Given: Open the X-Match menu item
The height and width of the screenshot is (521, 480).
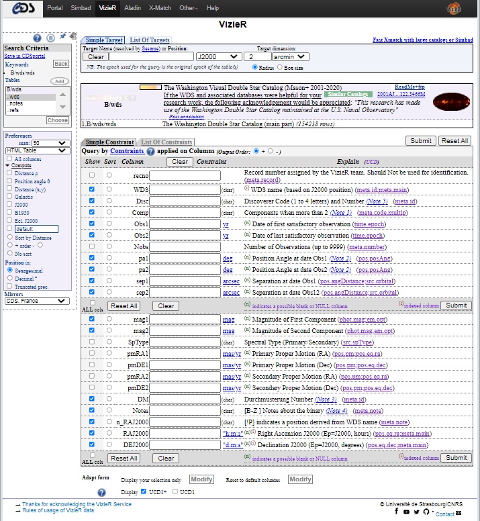Looking at the screenshot, I should pos(160,8).
